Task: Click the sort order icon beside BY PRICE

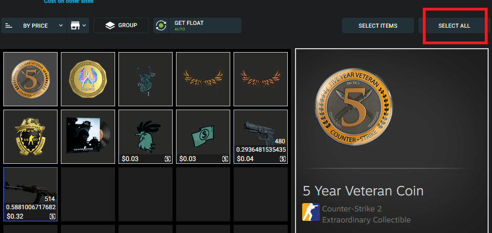Action: [x=9, y=25]
